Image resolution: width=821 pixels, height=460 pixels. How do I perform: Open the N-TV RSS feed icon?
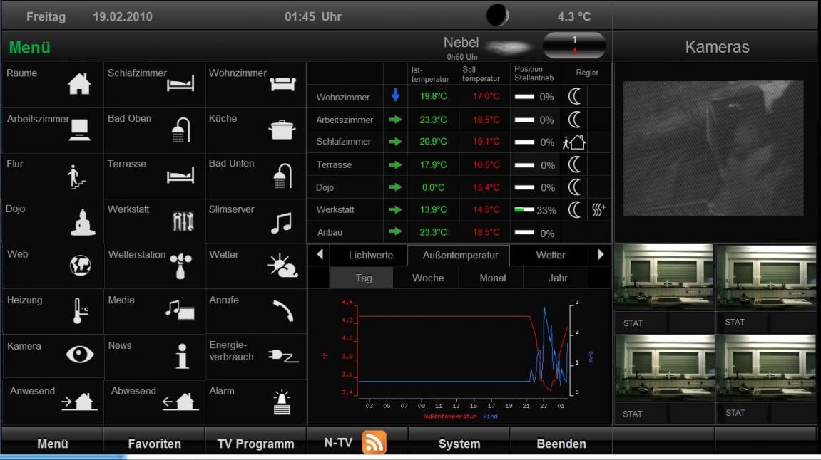(374, 443)
